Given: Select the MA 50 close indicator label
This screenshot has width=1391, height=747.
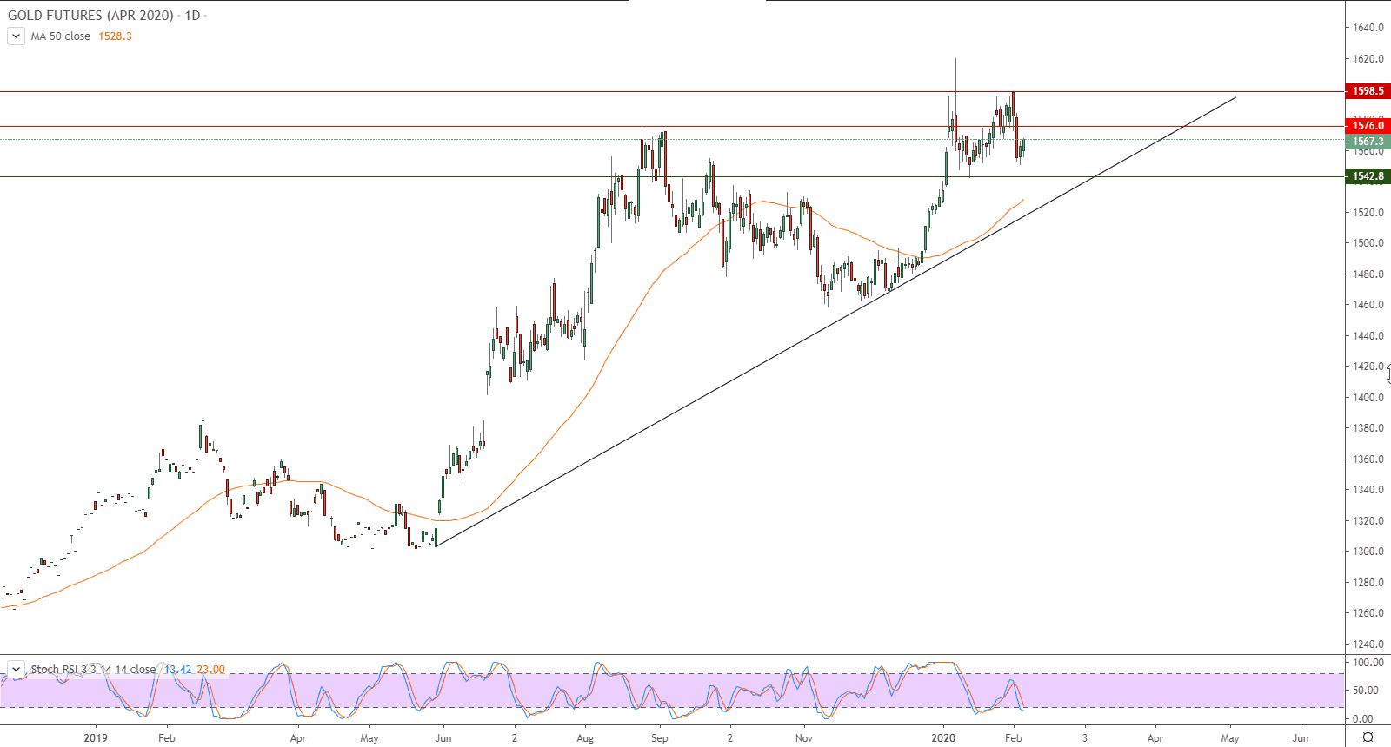Looking at the screenshot, I should pyautogui.click(x=61, y=36).
